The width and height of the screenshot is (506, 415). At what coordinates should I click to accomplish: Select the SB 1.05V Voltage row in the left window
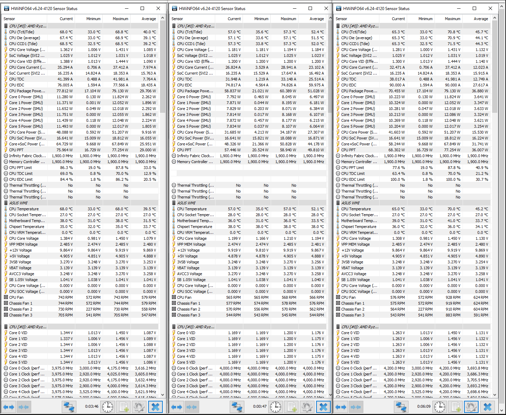80,280
